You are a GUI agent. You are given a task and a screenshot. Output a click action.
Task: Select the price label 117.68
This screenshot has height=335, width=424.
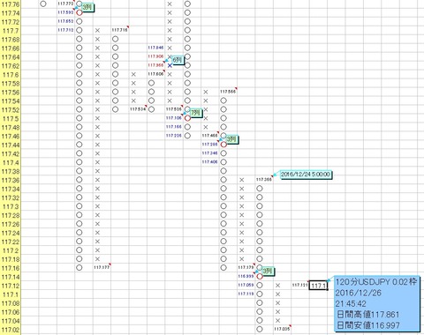click(11, 40)
